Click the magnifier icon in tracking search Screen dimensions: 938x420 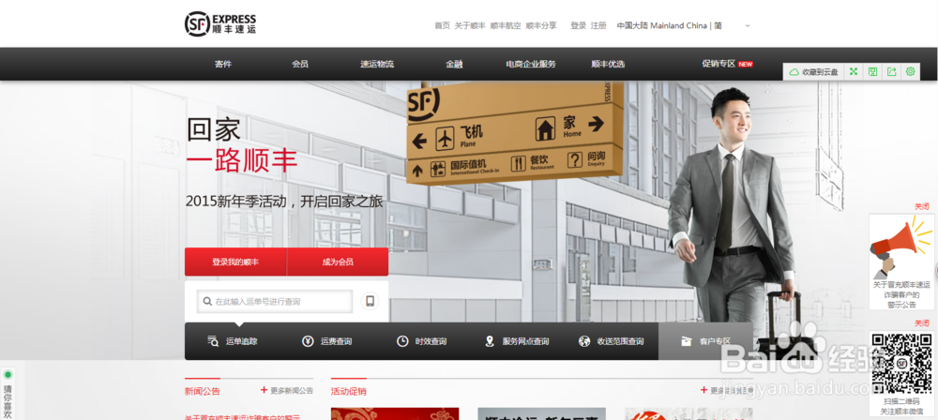(x=207, y=302)
